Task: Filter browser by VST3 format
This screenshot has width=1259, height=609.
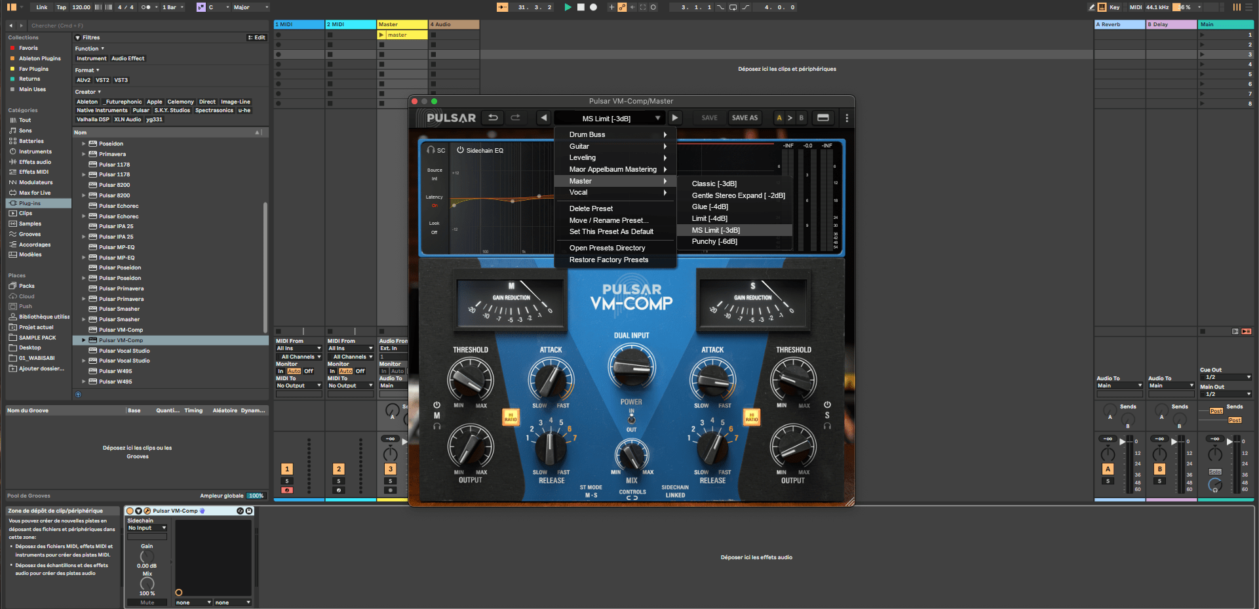Action: [x=121, y=80]
